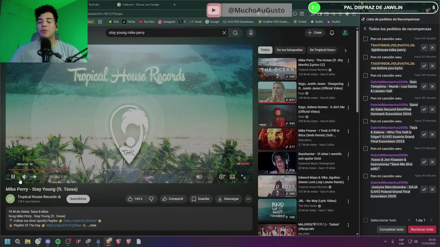This screenshot has width=440, height=247.
Task: Check the lighthouse mike perry request
Action: point(365,39)
